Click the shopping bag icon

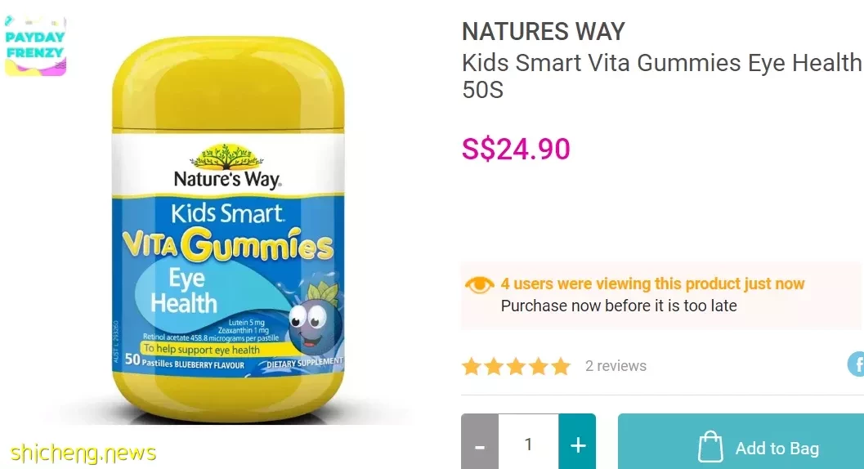click(710, 446)
